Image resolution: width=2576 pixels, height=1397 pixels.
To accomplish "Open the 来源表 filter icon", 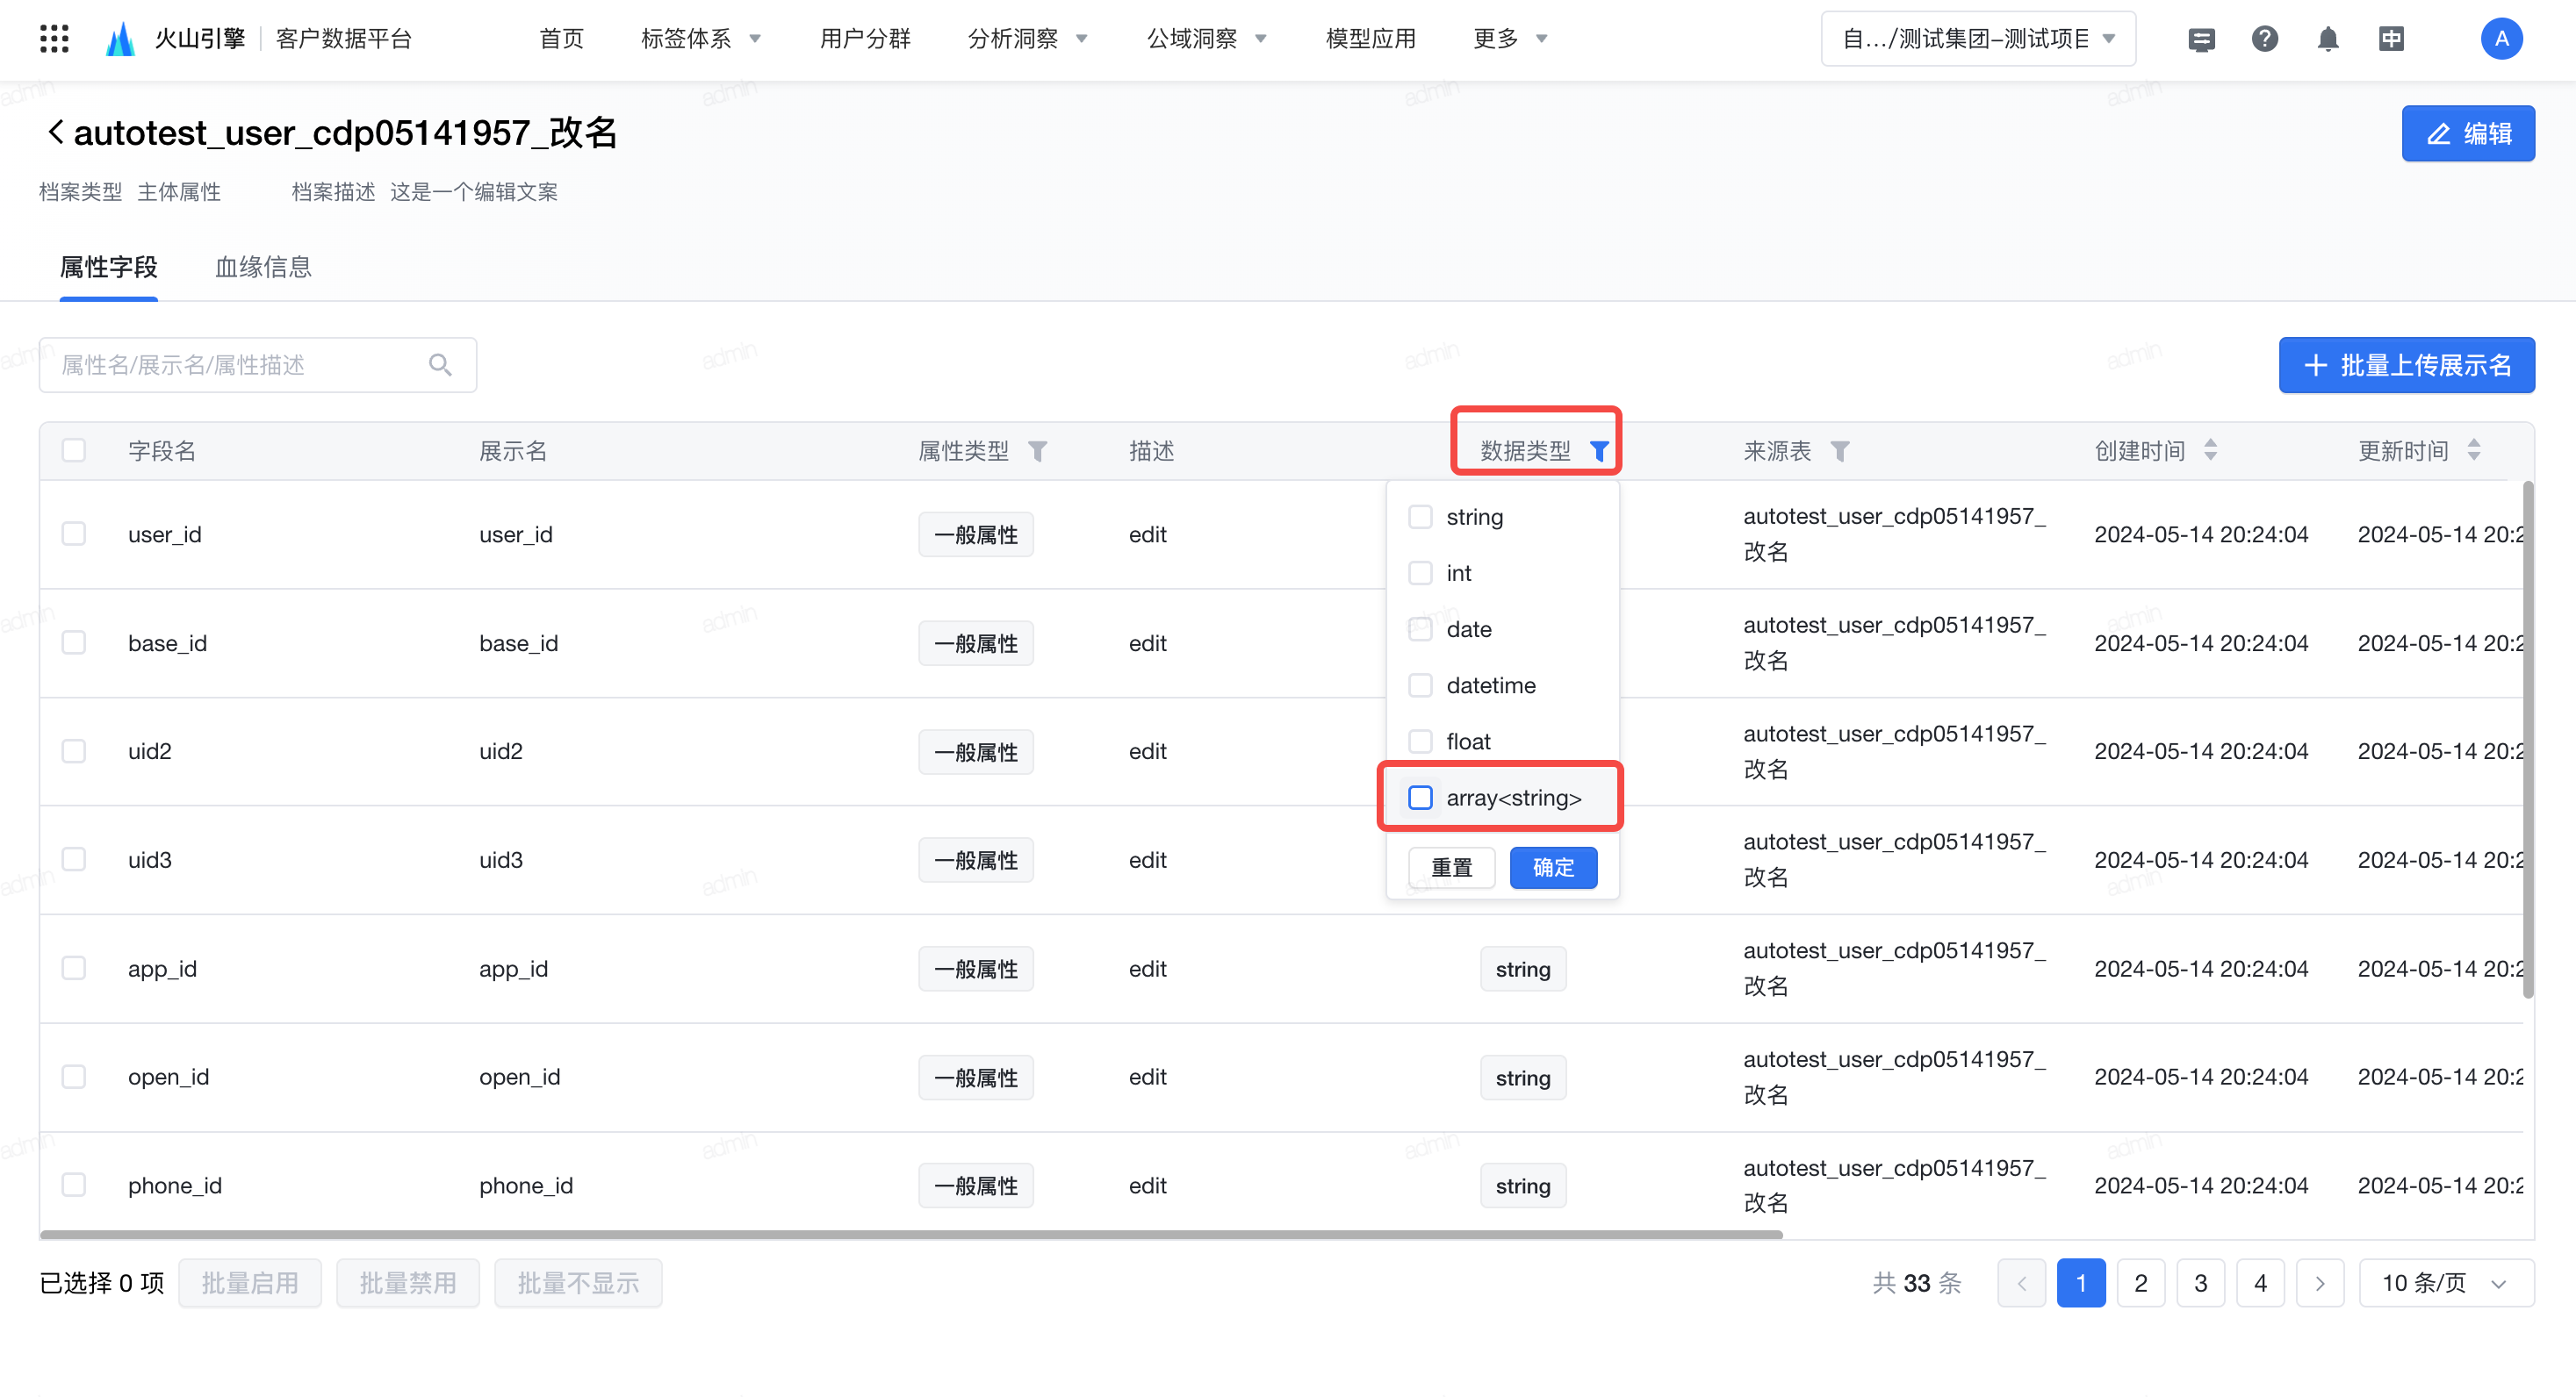I will tap(1840, 451).
